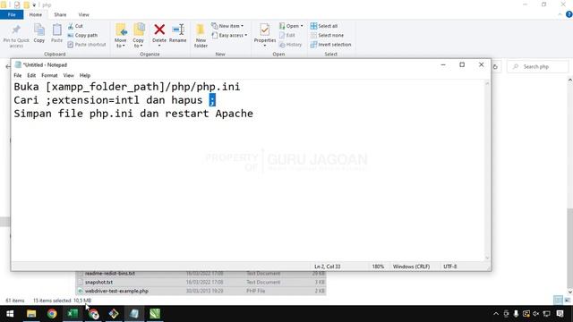This screenshot has width=573, height=322.
Task: Switch to Explorer Share tab
Action: 60,14
